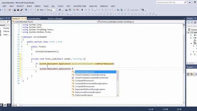Click the Uncomment selected lines icon
This screenshot has width=197, height=111.
coord(78,10)
